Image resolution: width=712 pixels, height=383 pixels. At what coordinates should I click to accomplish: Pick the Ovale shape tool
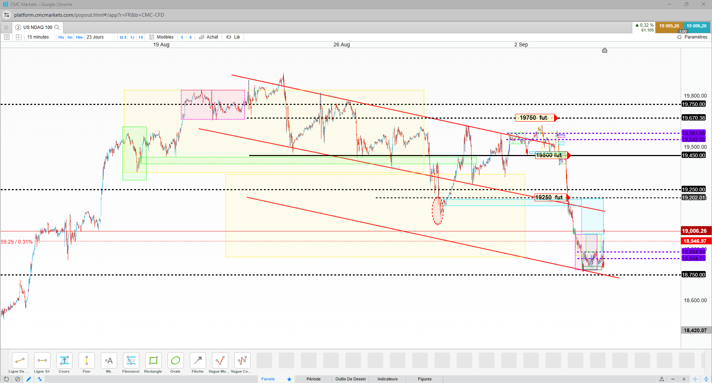point(175,363)
